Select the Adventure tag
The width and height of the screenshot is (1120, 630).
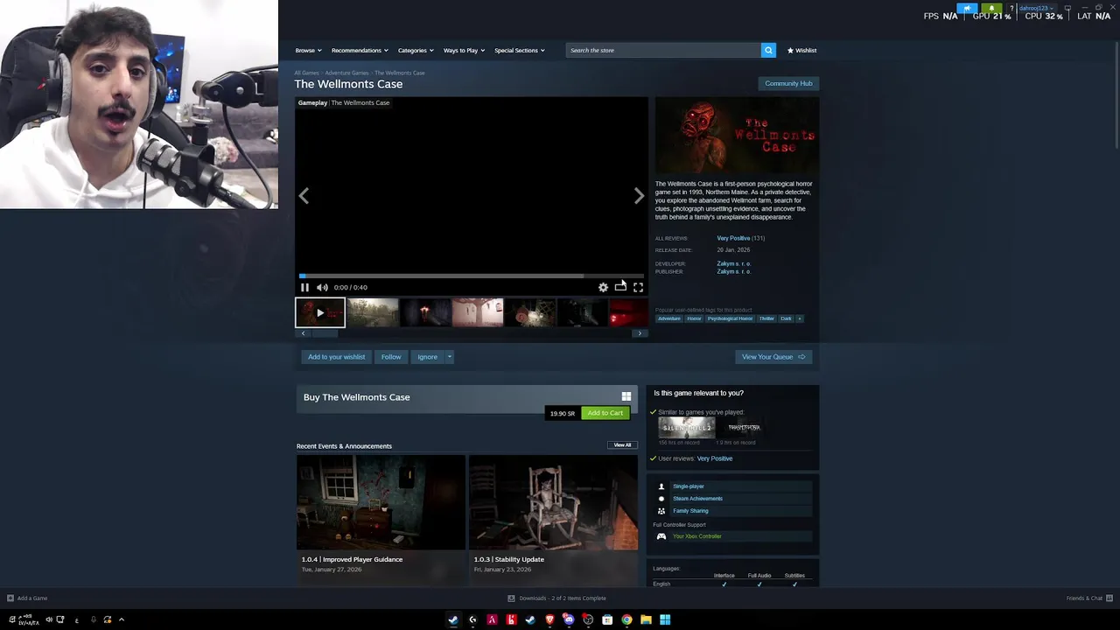click(669, 318)
